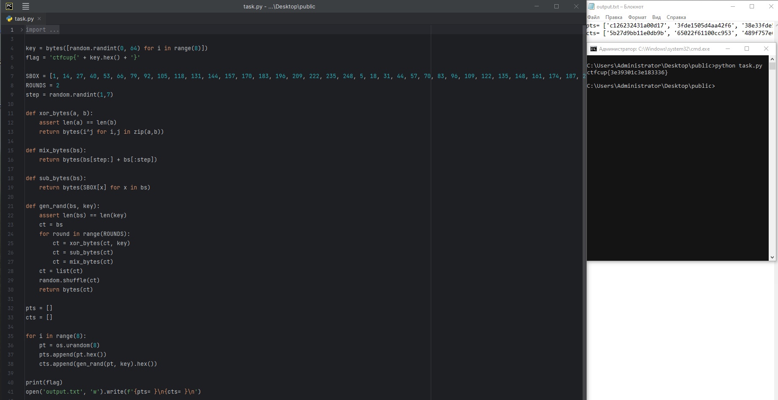The width and height of the screenshot is (778, 400).
Task: Close the cmd.exe window
Action: tap(766, 49)
